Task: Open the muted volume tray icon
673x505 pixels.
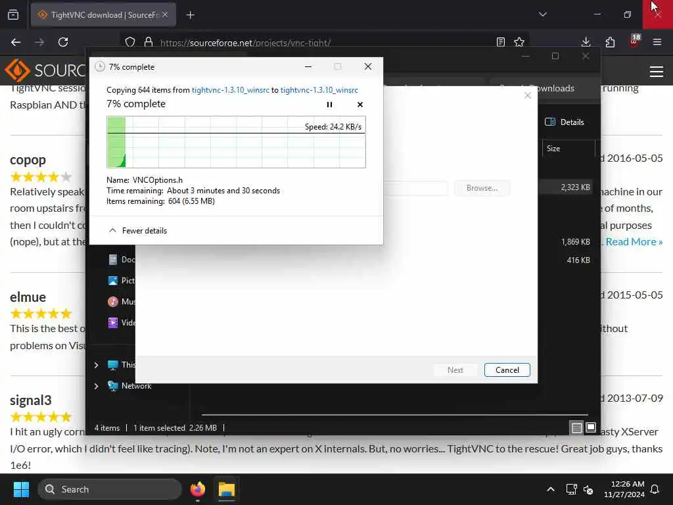Action: pyautogui.click(x=588, y=489)
